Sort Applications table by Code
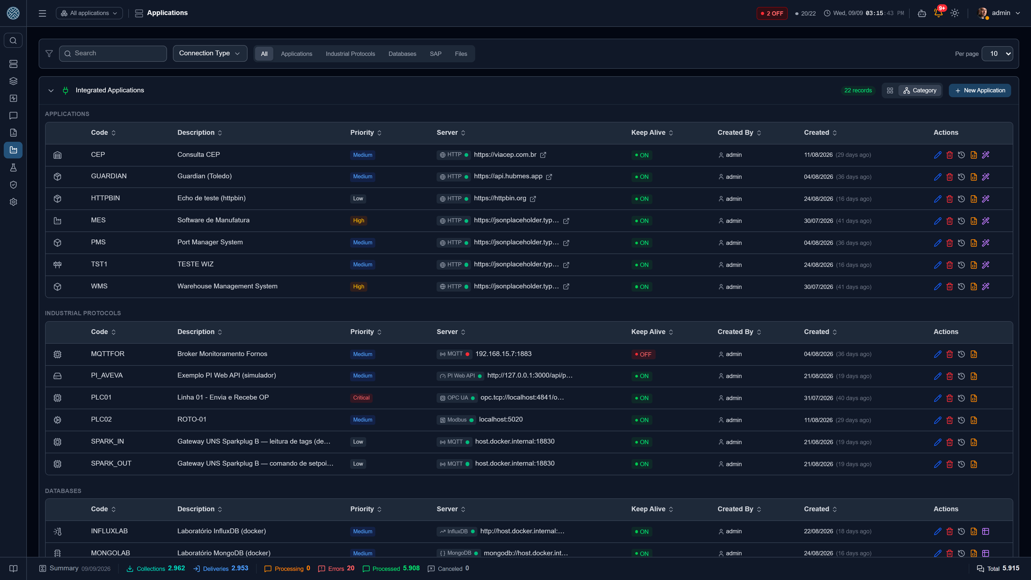The width and height of the screenshot is (1031, 580). (103, 133)
